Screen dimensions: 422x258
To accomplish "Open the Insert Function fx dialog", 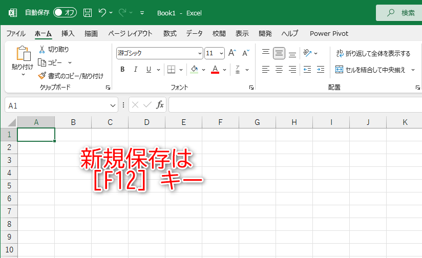I will (160, 104).
